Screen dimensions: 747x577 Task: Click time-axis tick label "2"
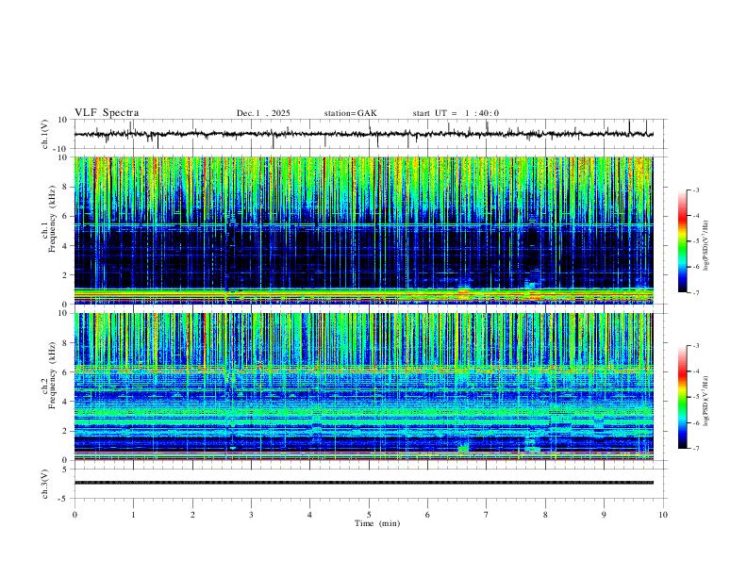pos(192,515)
